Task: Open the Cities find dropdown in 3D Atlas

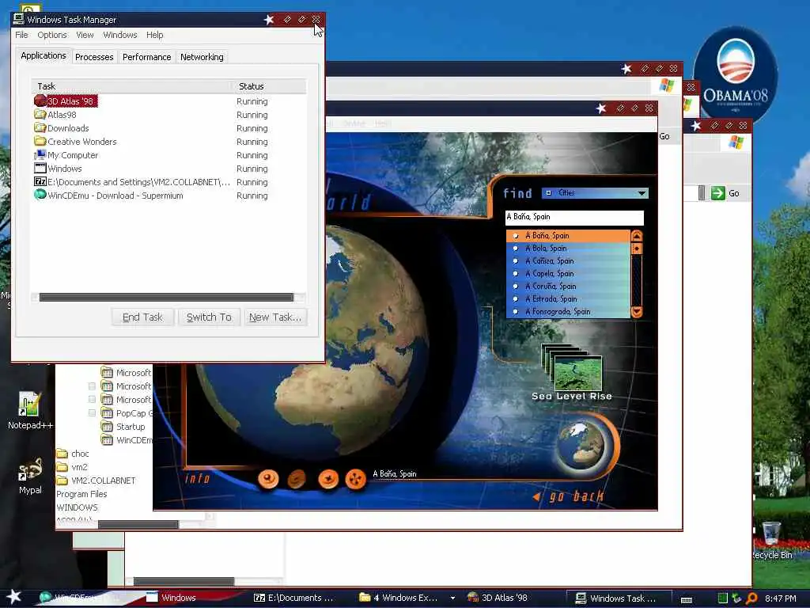Action: 595,193
